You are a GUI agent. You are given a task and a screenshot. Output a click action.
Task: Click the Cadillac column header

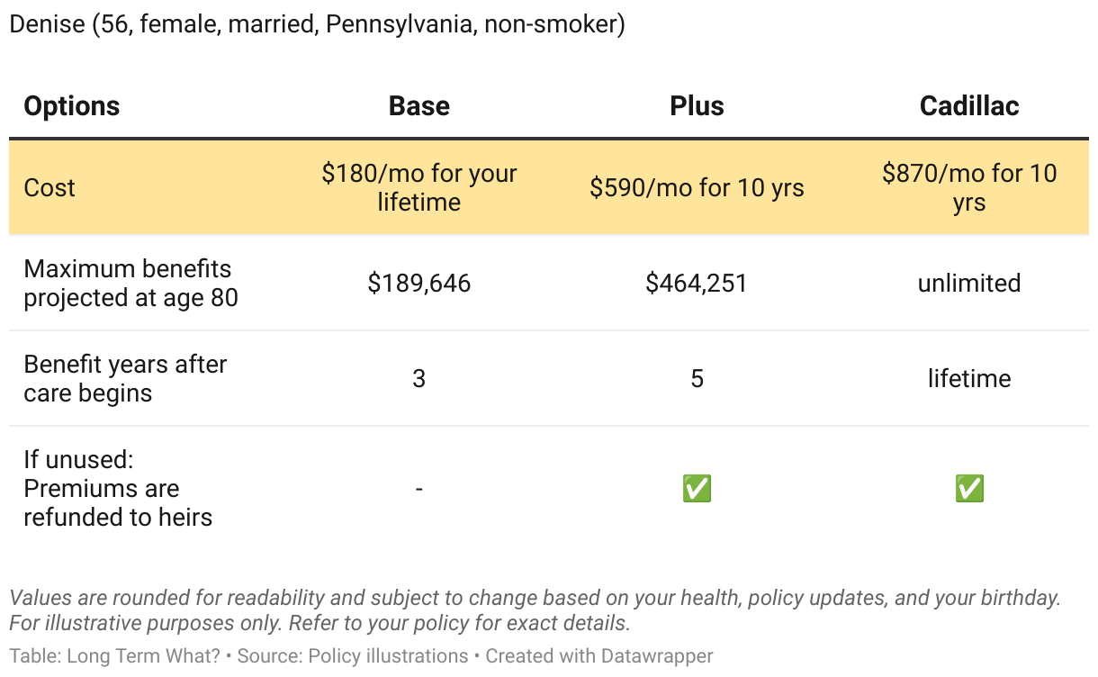click(x=969, y=106)
